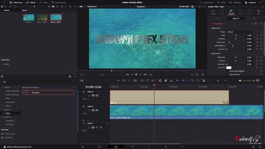Enable Invert Dark Regions checkbox
The height and width of the screenshot is (149, 265).
227,71
